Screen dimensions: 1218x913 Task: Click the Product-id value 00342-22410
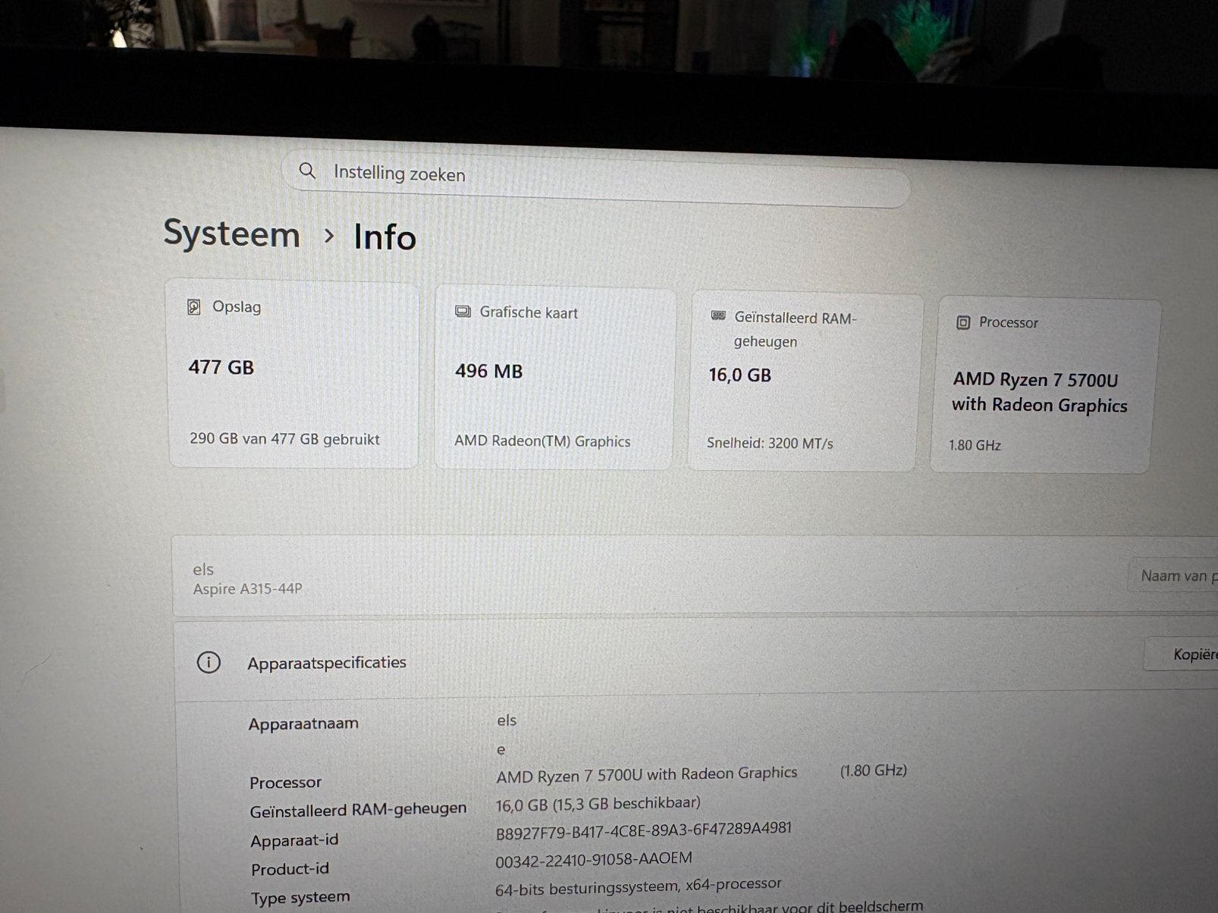click(x=594, y=860)
